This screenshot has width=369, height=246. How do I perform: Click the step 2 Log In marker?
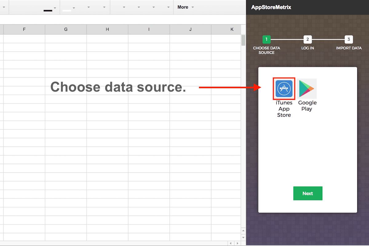pyautogui.click(x=307, y=39)
